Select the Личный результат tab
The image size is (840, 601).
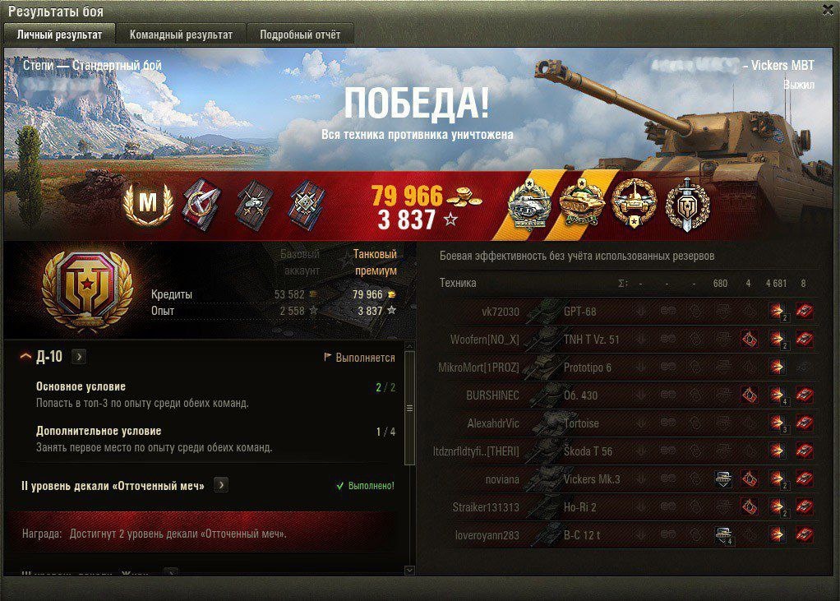(x=59, y=35)
